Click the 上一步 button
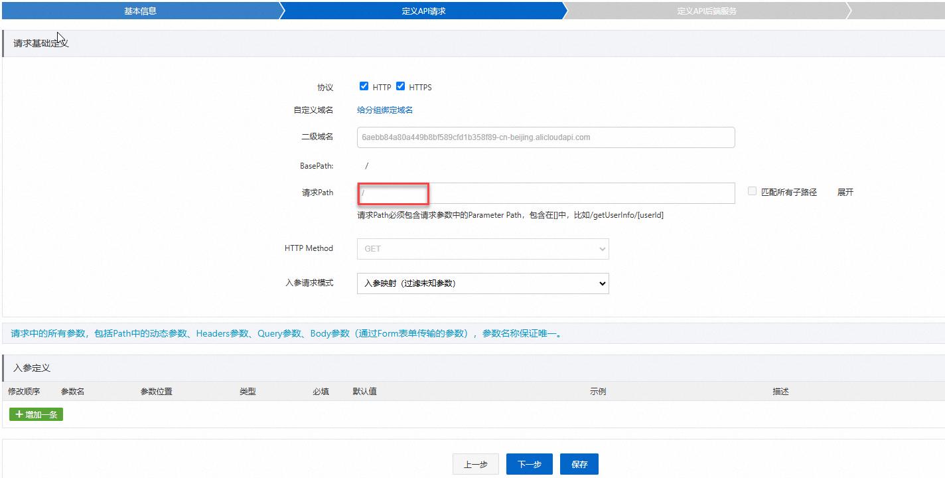 click(476, 465)
